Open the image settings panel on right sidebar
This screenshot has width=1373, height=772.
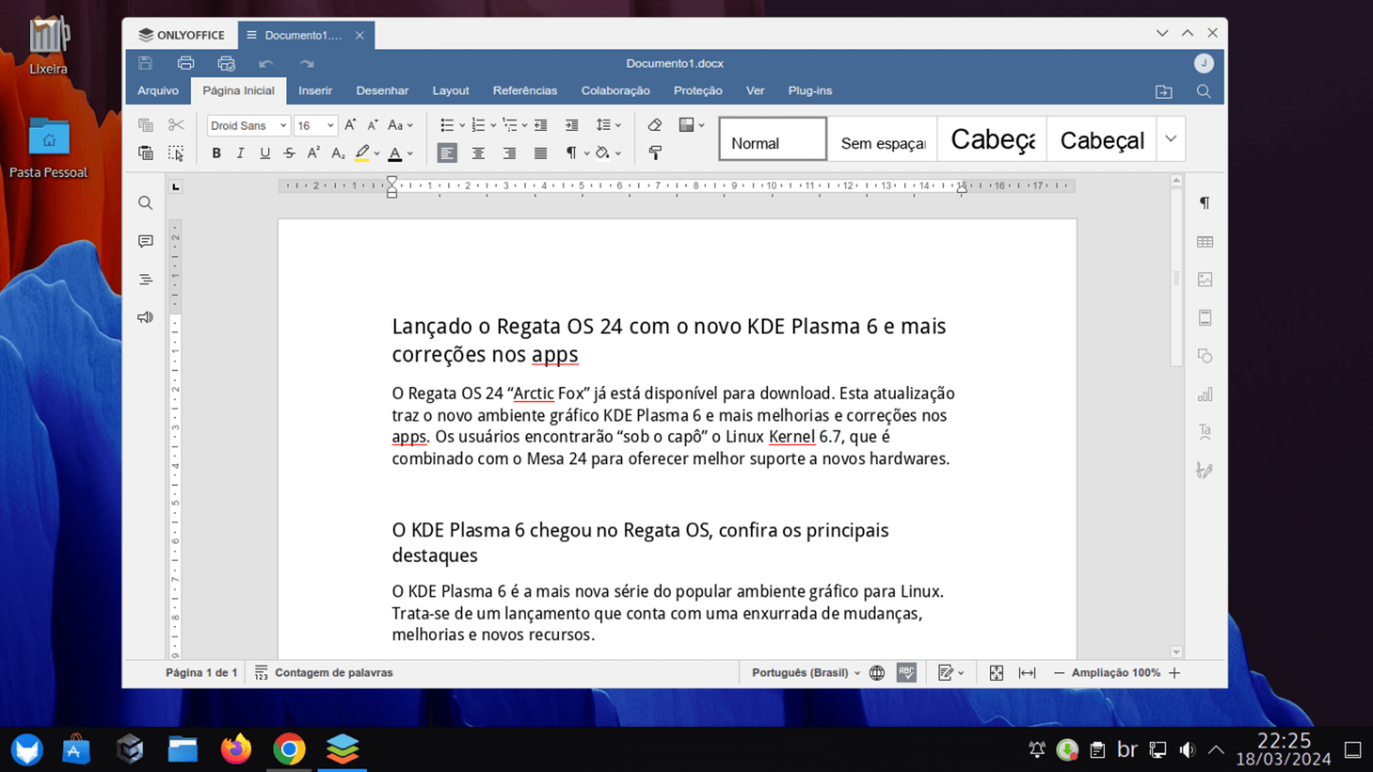click(x=1205, y=279)
